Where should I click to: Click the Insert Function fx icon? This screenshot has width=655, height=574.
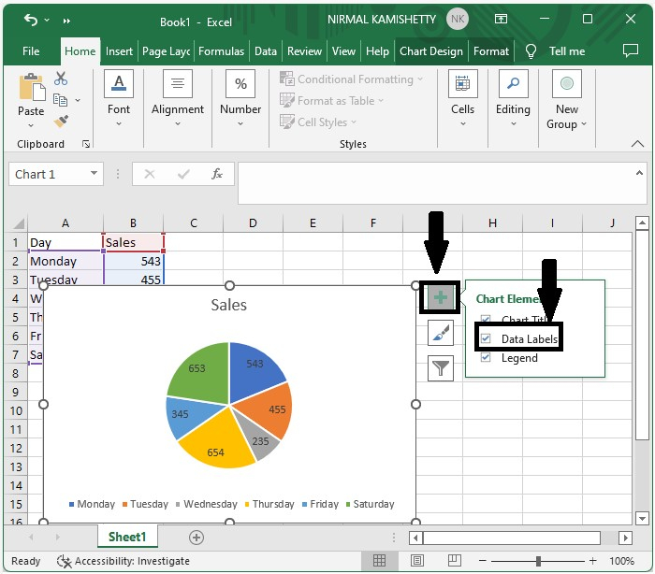[x=217, y=174]
